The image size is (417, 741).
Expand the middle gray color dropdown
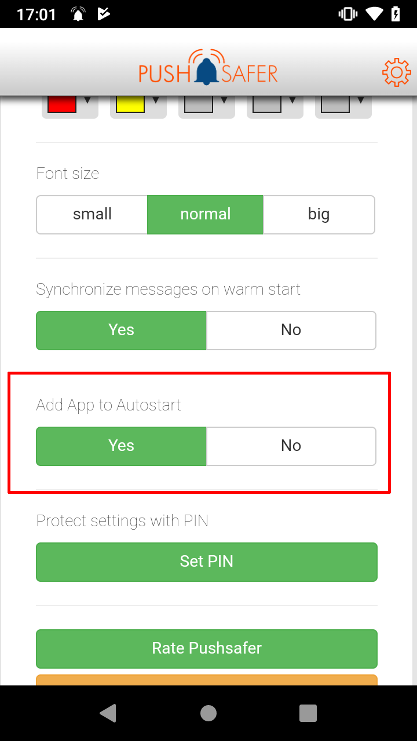pos(224,100)
